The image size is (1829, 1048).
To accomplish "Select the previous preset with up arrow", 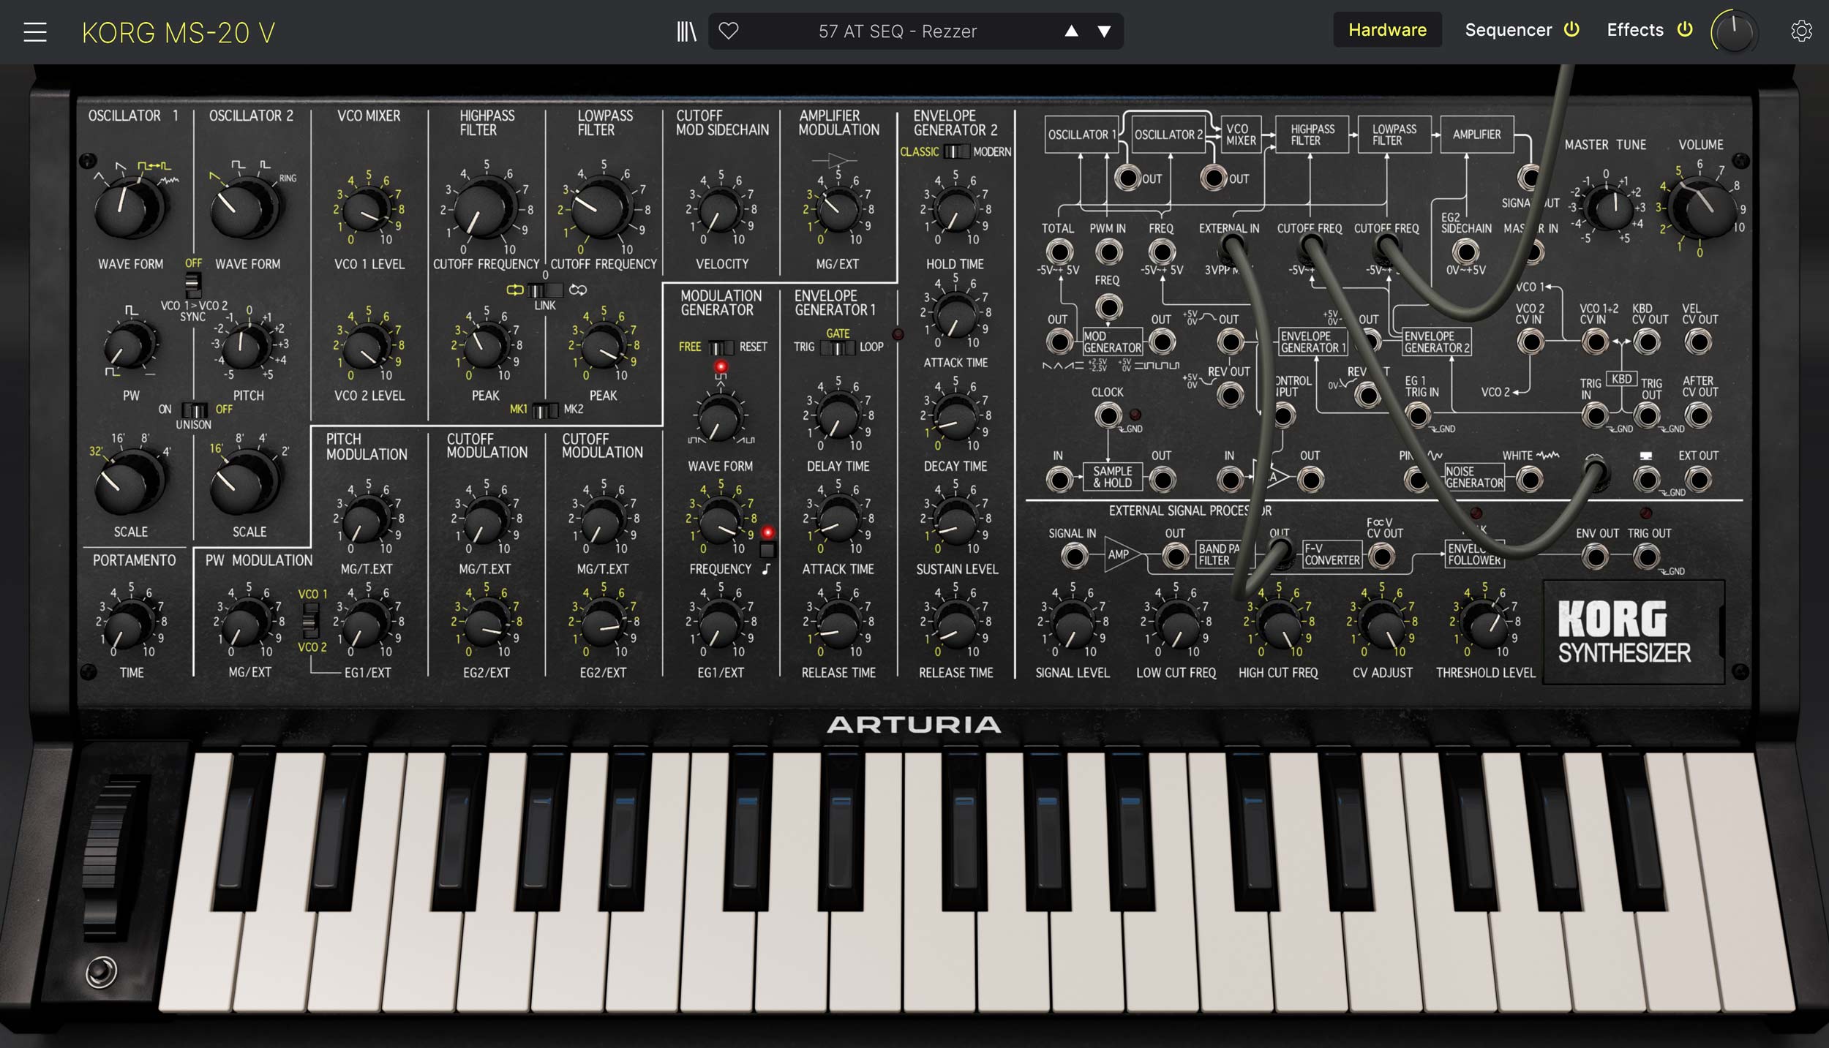I will [x=1071, y=31].
